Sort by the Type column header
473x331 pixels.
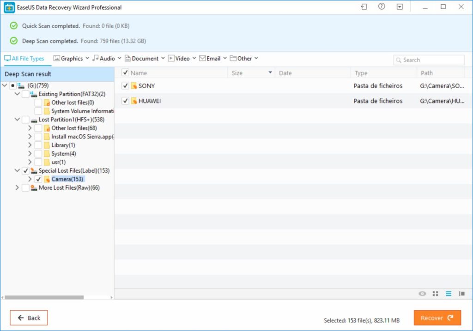[x=361, y=73]
